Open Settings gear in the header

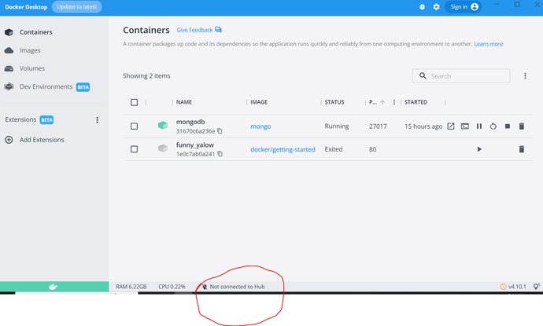(x=436, y=7)
